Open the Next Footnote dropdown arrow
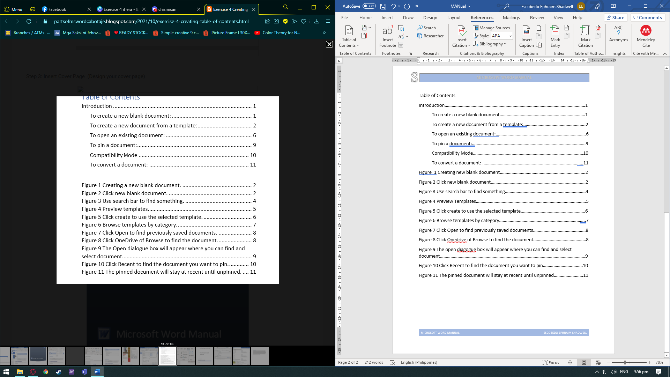This screenshot has height=377, width=670. [x=407, y=36]
